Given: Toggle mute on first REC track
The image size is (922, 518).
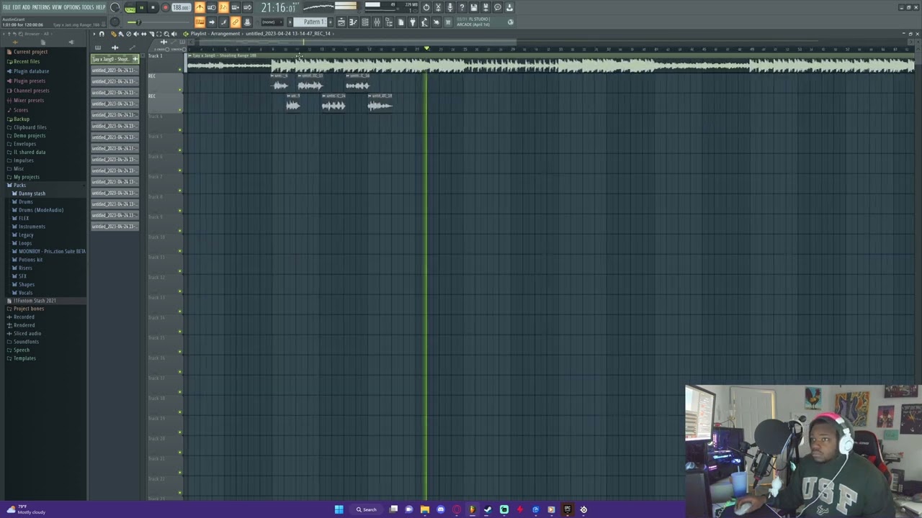Looking at the screenshot, I should (180, 90).
